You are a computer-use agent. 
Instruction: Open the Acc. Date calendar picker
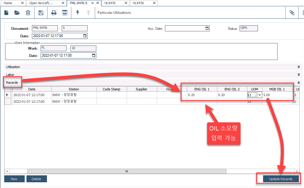(207, 29)
